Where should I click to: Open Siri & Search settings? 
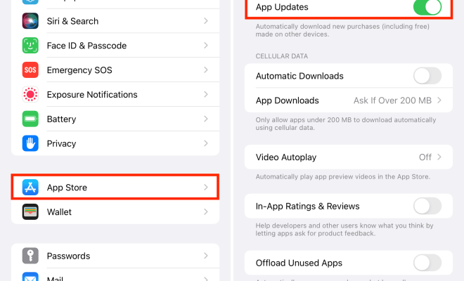[115, 21]
